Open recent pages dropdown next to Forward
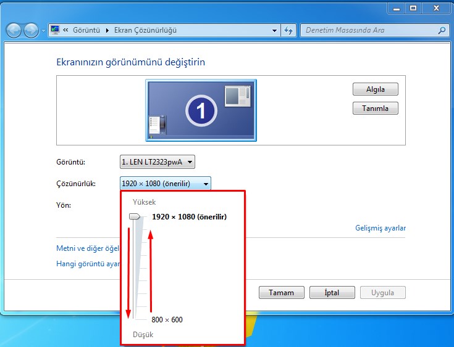This screenshot has height=347, width=454. point(43,30)
